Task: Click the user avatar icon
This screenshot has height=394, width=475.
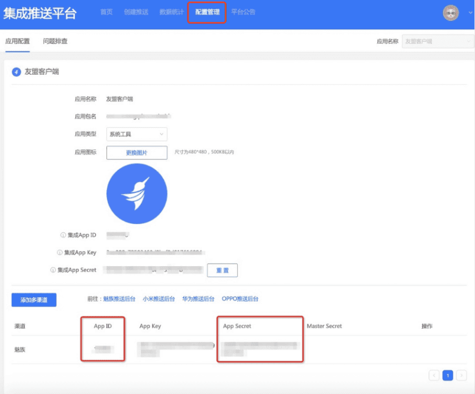Action: tap(451, 13)
